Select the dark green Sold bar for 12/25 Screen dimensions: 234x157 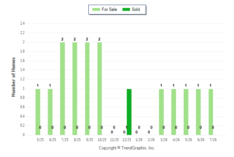pos(129,112)
